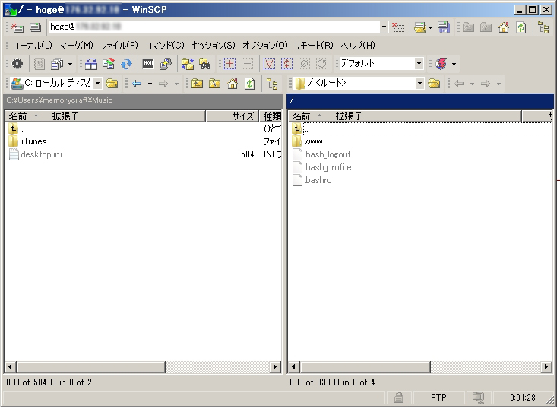Go to local root directory icon

[214, 84]
